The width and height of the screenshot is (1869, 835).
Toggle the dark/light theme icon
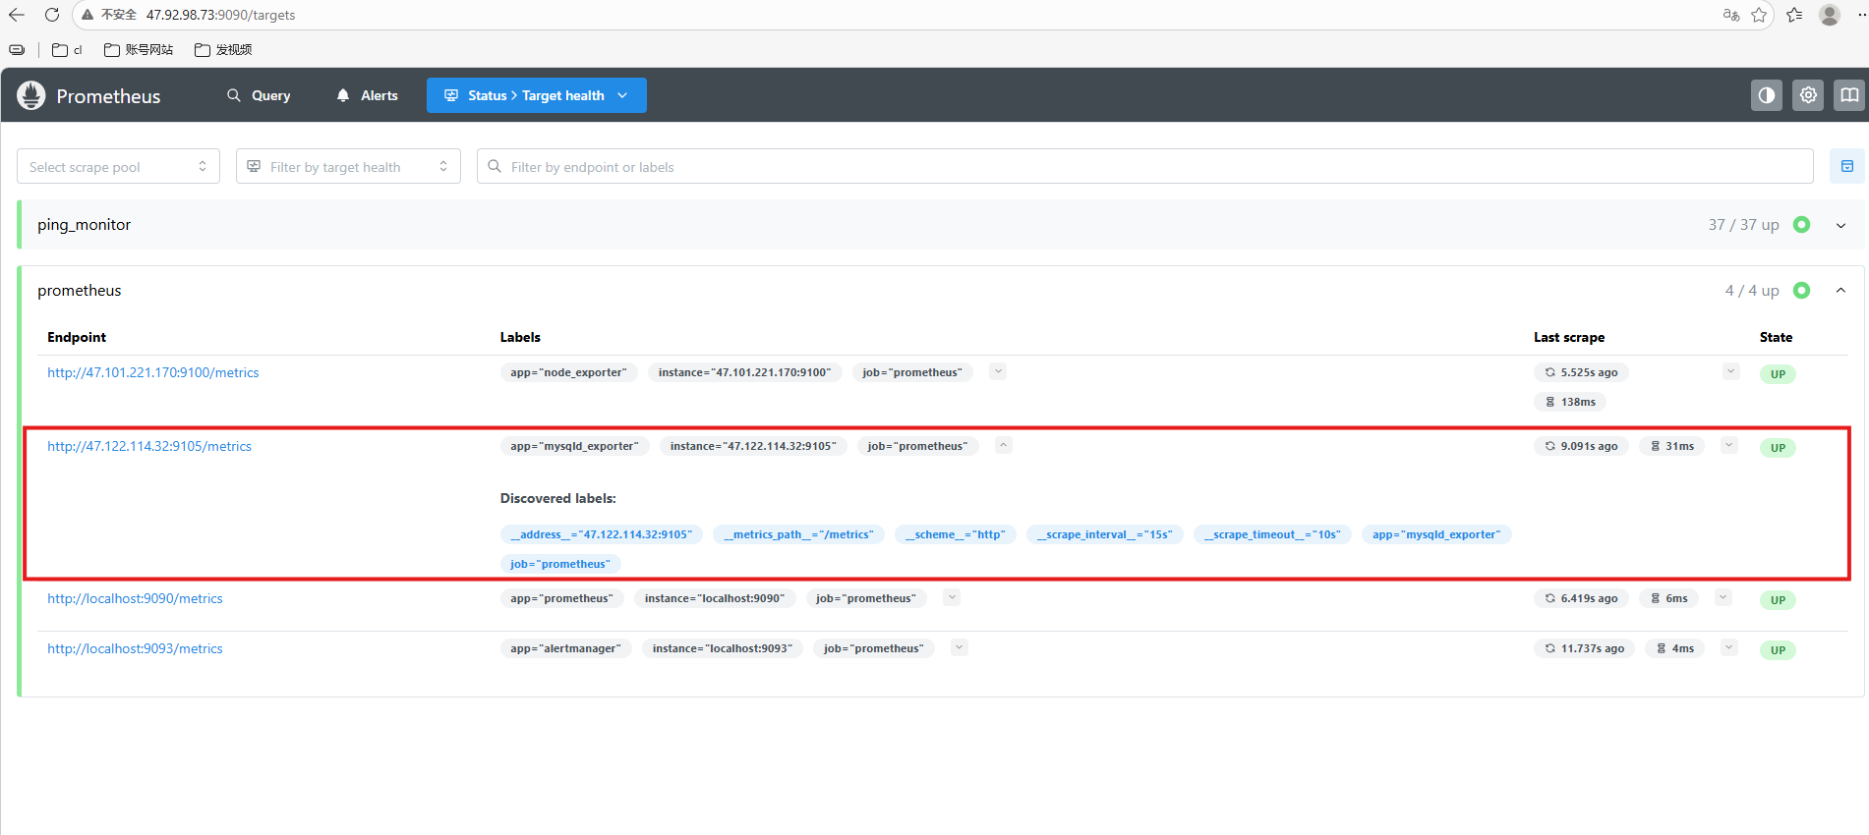click(x=1766, y=95)
